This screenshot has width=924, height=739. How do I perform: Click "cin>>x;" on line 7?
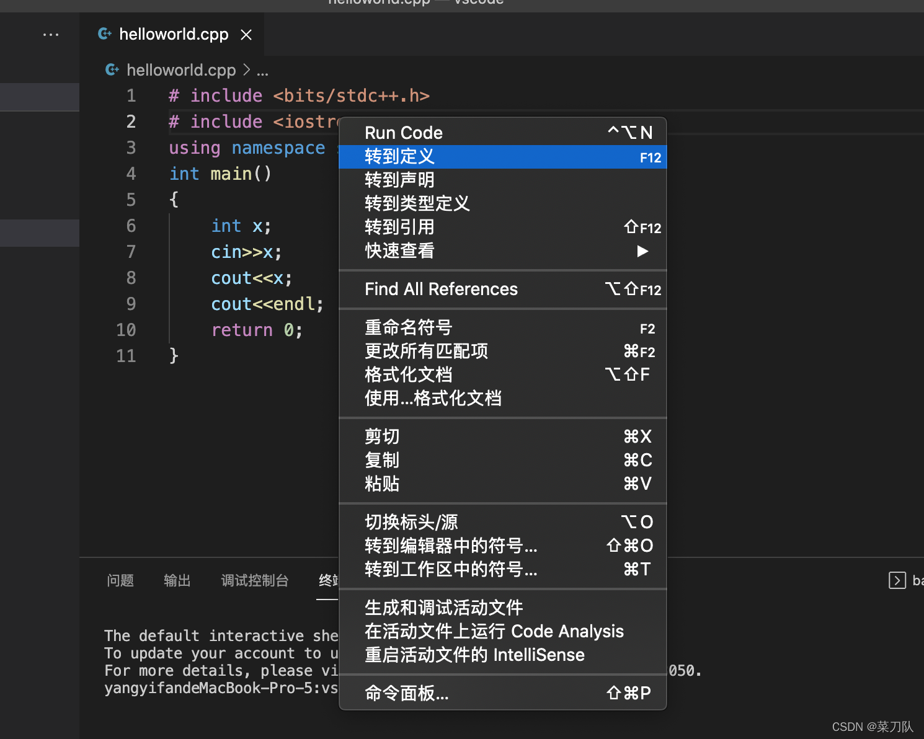(x=247, y=252)
